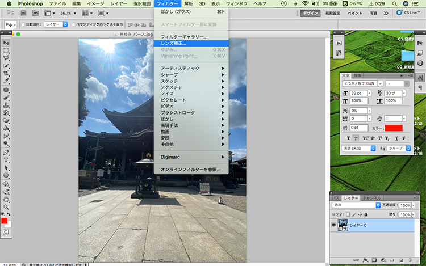
Task: Select the Brush tool
Action: coord(6,98)
